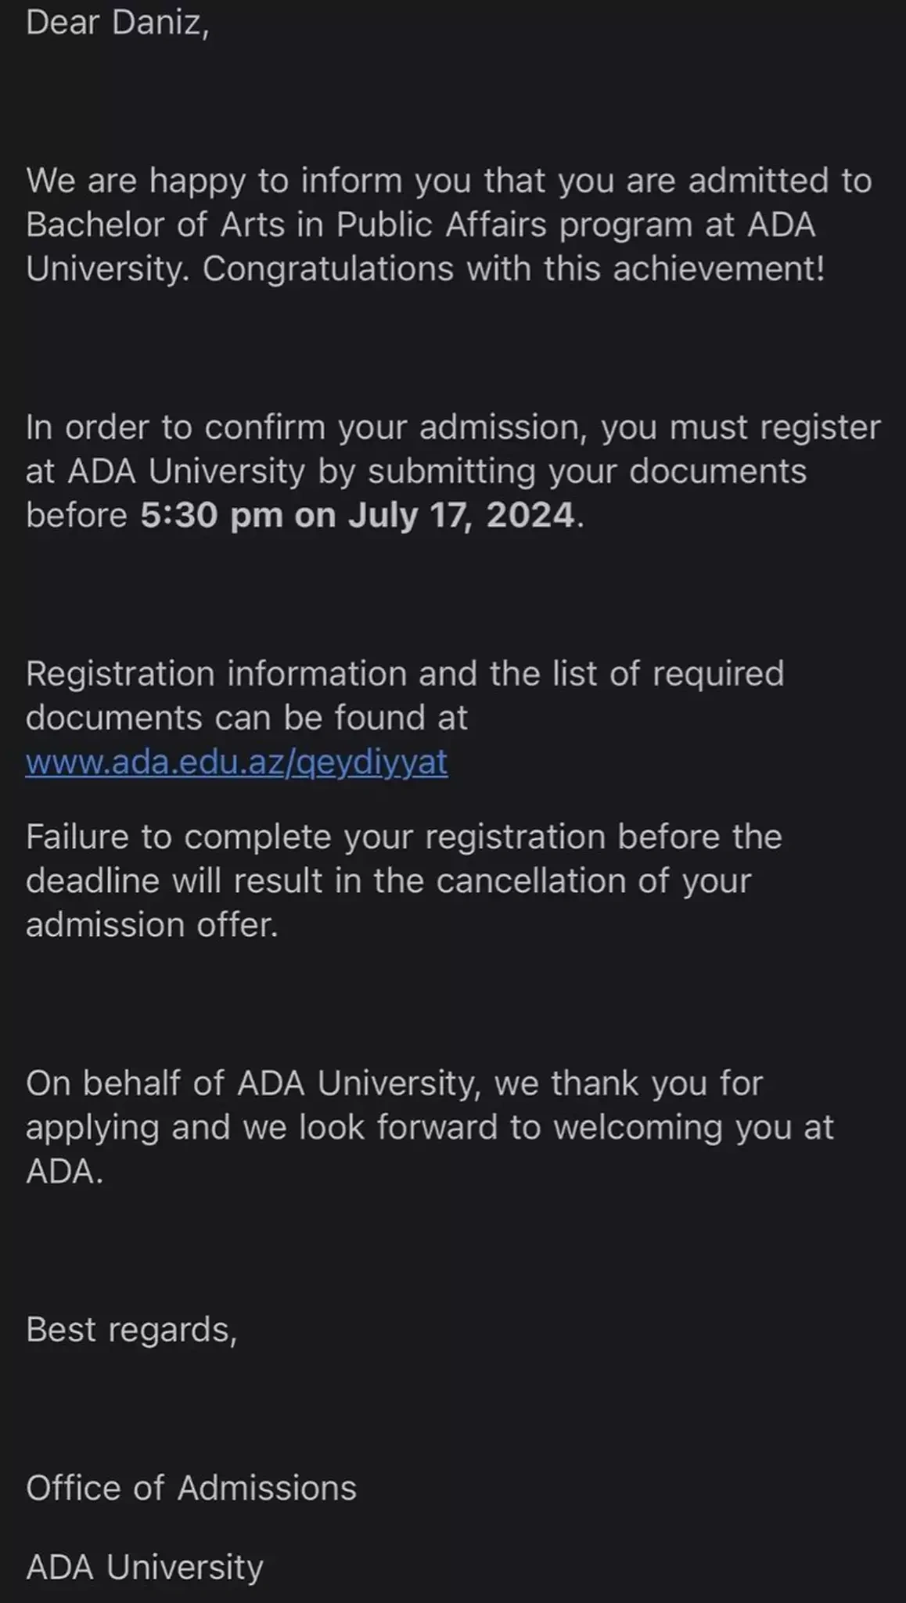Click the final "ADA University" signature line
Screen dimensions: 906x1603
pyautogui.click(x=145, y=1567)
